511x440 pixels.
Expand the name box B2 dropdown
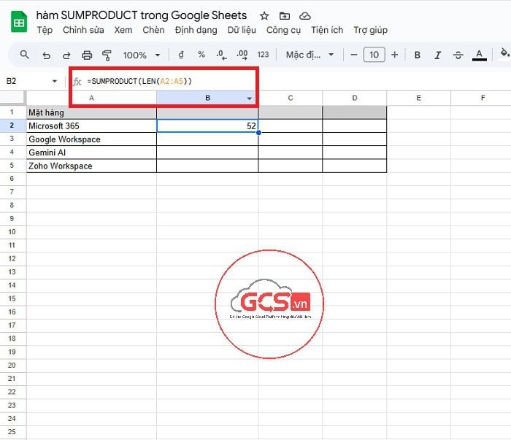54,81
